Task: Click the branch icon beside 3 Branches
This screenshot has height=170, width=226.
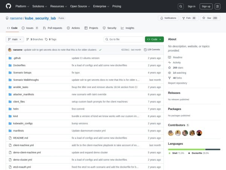Action: (x=27, y=39)
